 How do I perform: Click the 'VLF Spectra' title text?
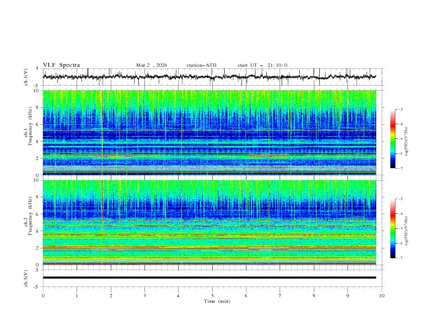(61, 65)
